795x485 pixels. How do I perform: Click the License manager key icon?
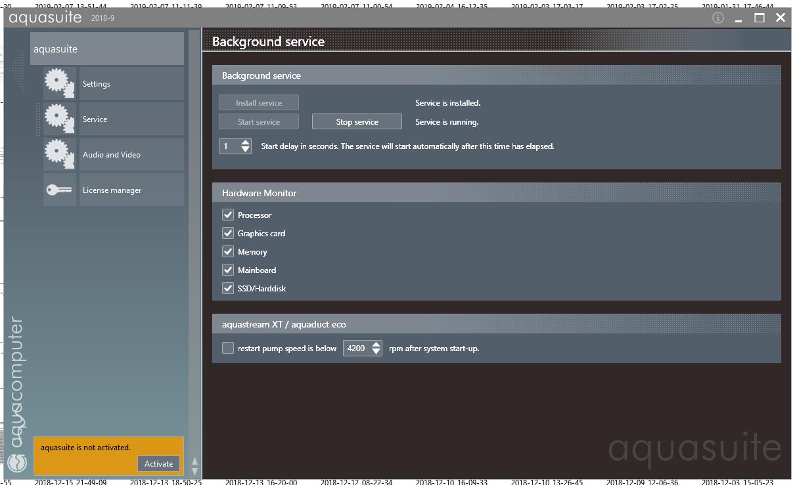pos(60,190)
